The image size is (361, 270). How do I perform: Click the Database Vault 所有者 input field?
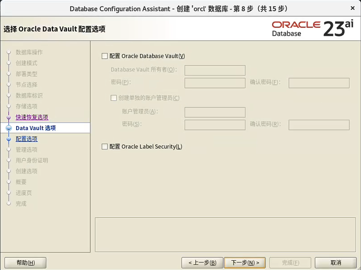point(215,70)
